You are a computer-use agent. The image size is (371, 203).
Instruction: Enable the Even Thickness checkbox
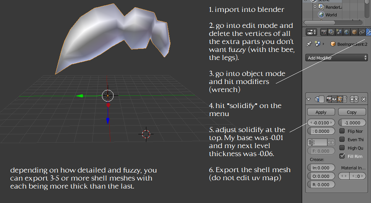click(342, 139)
